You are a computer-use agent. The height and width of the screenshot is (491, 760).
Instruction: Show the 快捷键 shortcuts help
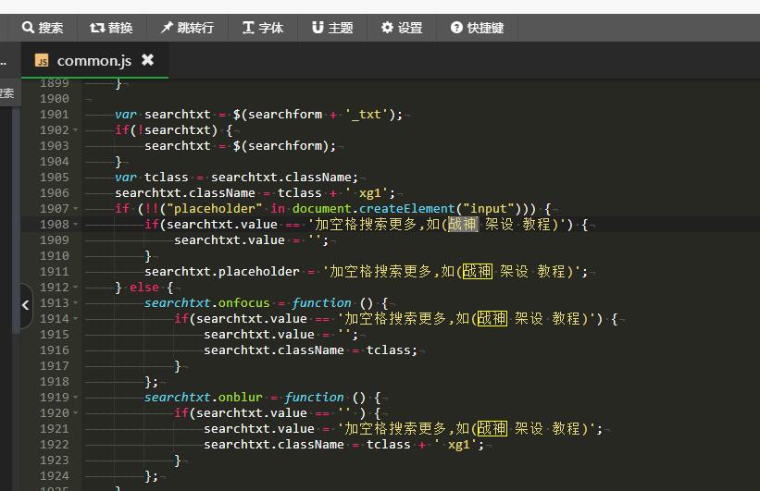coord(477,28)
